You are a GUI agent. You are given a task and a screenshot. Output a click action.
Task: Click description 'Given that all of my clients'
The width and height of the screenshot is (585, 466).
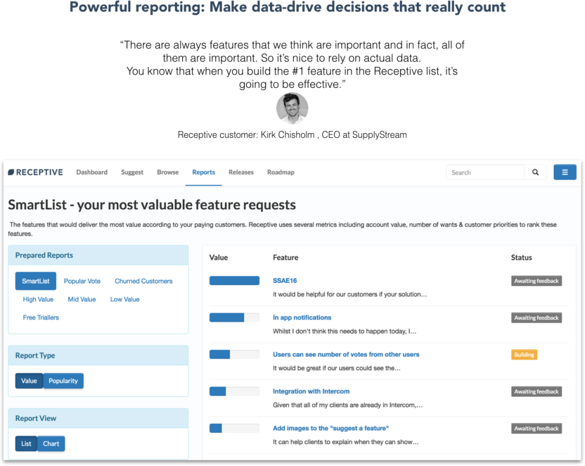[348, 405]
